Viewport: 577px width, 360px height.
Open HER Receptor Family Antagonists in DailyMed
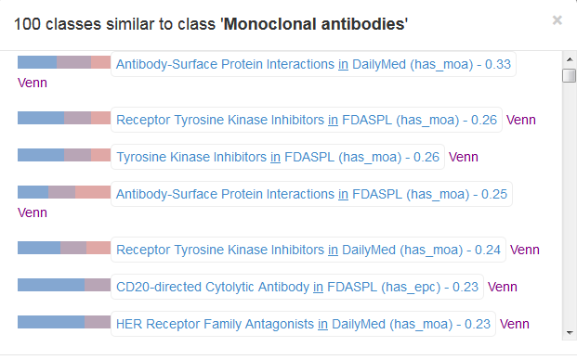(x=303, y=324)
